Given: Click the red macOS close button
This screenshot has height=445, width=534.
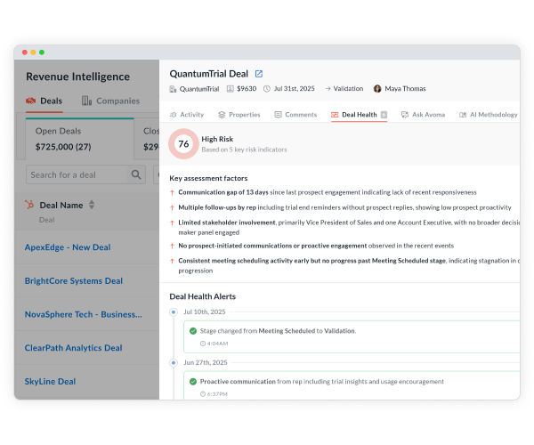Looking at the screenshot, I should click(25, 53).
